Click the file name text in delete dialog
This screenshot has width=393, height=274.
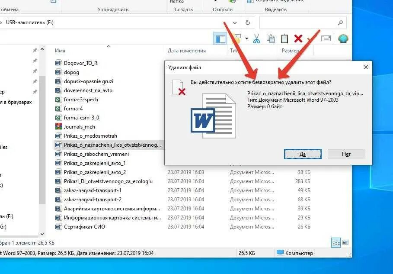[x=305, y=93]
